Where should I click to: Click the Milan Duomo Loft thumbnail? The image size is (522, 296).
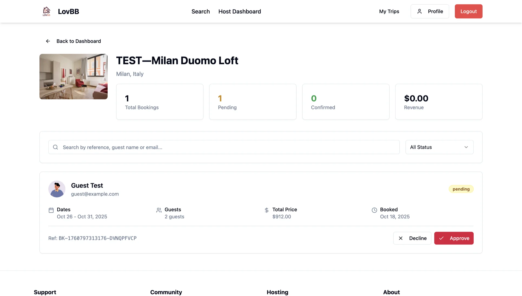pos(73,77)
